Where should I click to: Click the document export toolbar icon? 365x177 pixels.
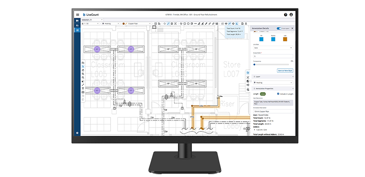(243, 23)
